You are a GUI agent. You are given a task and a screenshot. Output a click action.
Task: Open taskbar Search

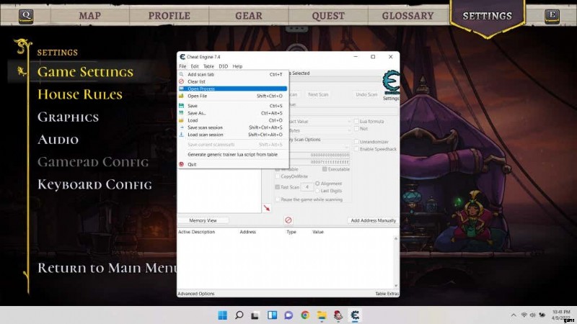pyautogui.click(x=239, y=315)
